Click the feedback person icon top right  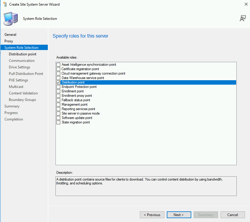click(243, 18)
